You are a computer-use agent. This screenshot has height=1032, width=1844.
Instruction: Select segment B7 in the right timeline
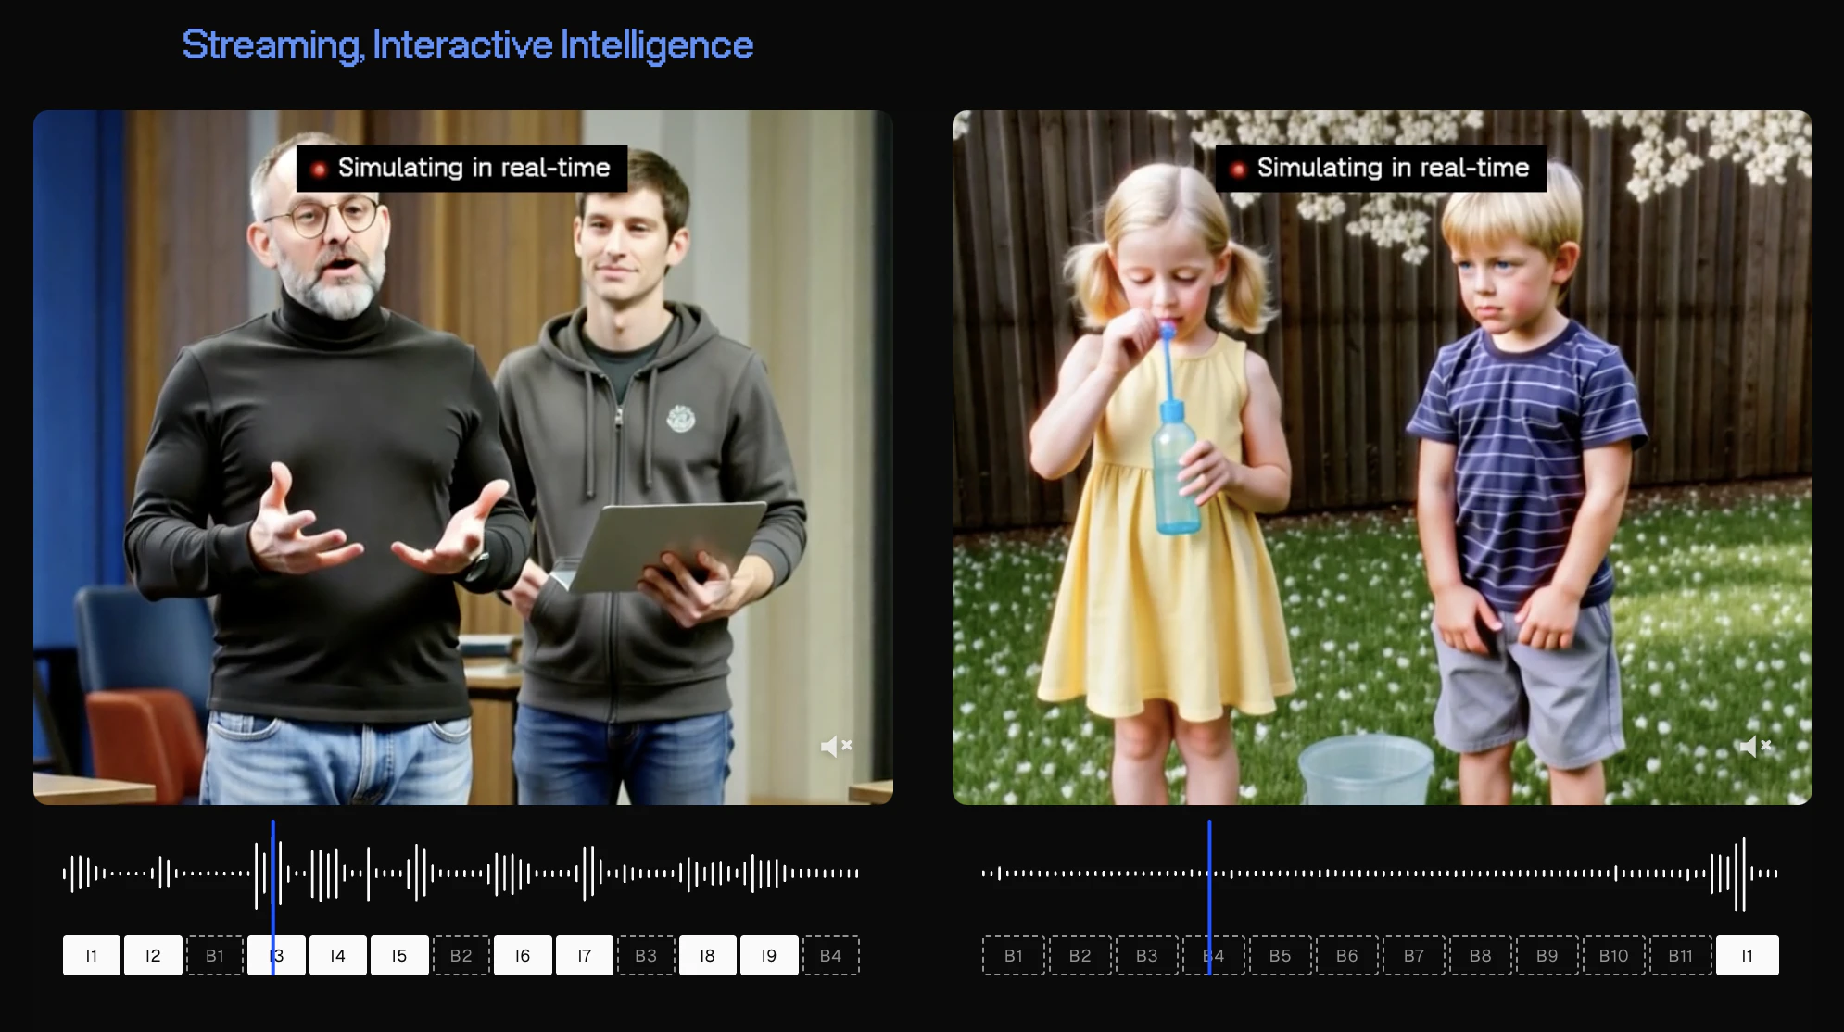1414,955
